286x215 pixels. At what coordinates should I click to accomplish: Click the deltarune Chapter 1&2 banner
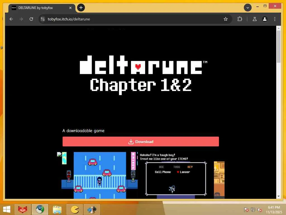pos(143,75)
